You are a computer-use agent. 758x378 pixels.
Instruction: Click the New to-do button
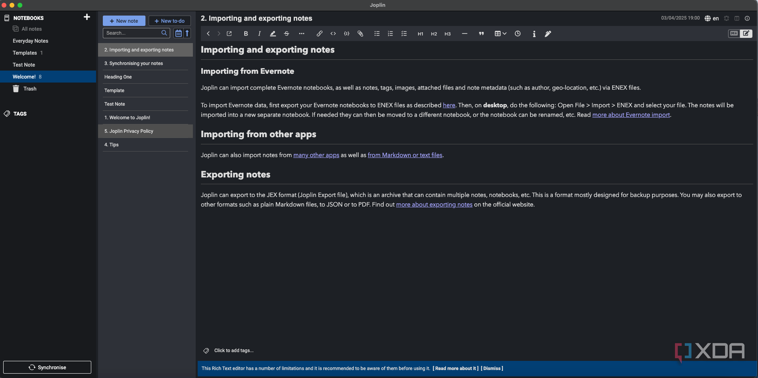point(170,21)
